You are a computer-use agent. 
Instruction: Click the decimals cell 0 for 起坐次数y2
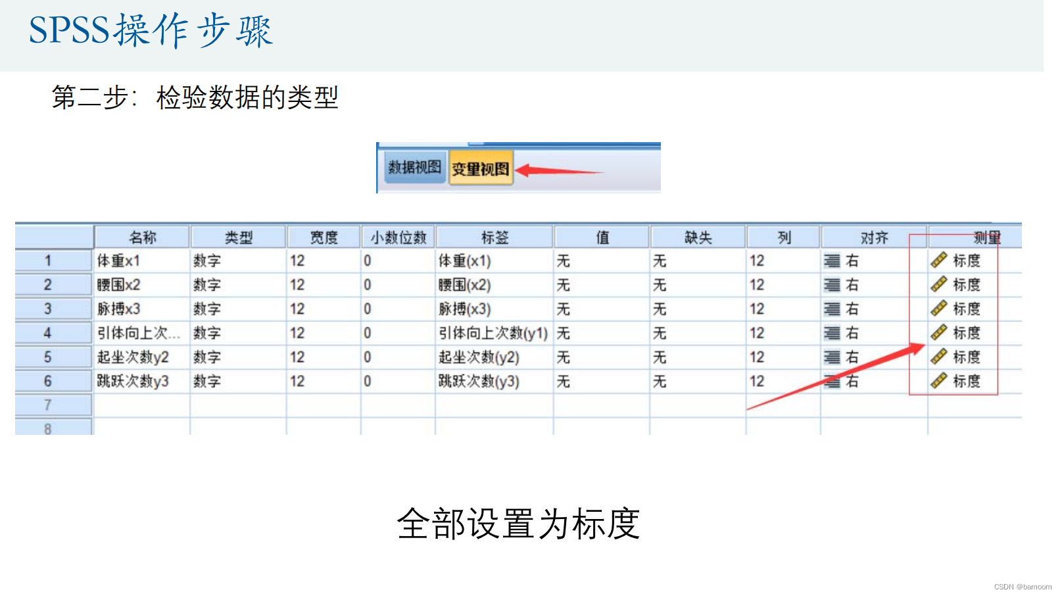click(x=398, y=357)
